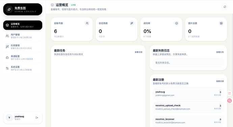Click the 总账号数 value 6
This screenshot has height=127, width=233.
[56, 31]
